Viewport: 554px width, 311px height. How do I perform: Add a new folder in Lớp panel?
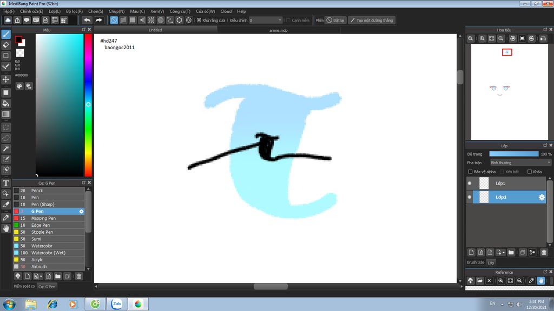[x=511, y=253]
